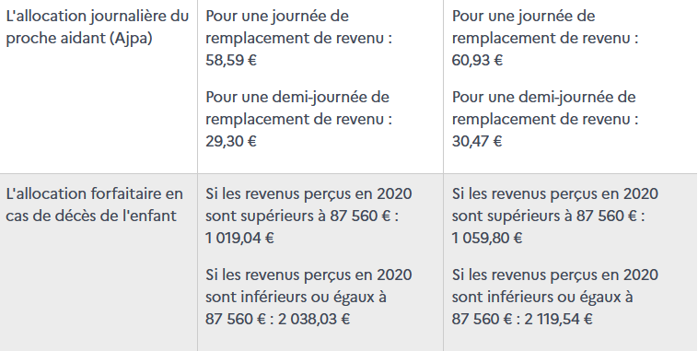The height and width of the screenshot is (351, 698).
Task: Click 'proche aidant (Ajpa)' text
Action: pos(79,39)
